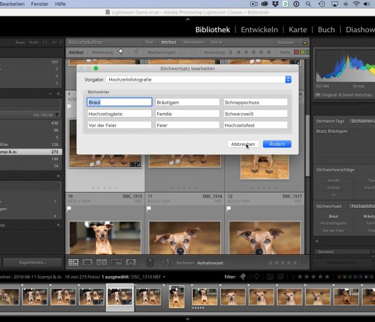Open the Stichwortsatz dropdown in right panel
Viewport: 375px width, 322px height.
pyautogui.click(x=362, y=206)
